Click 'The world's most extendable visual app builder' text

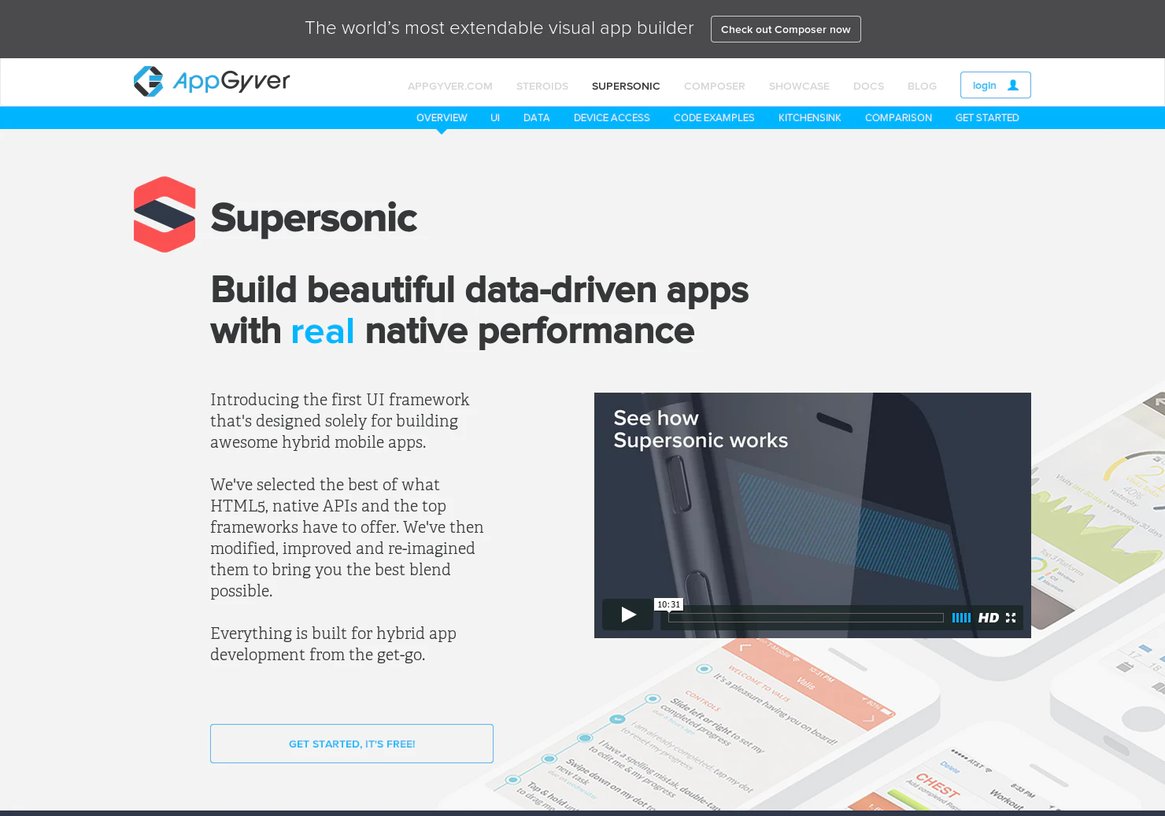click(499, 28)
